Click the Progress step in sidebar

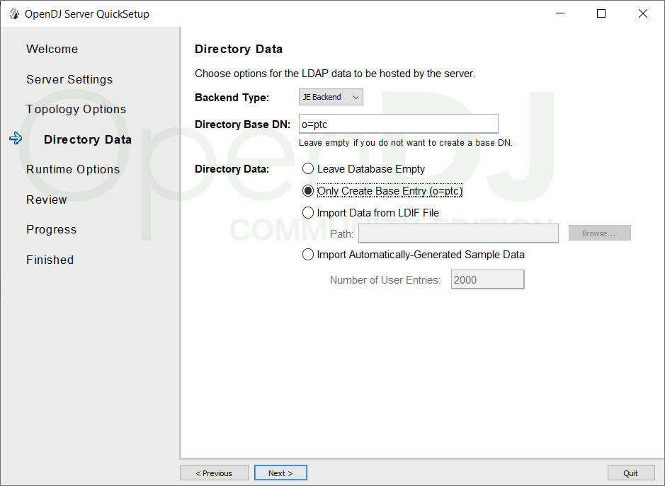tap(51, 230)
